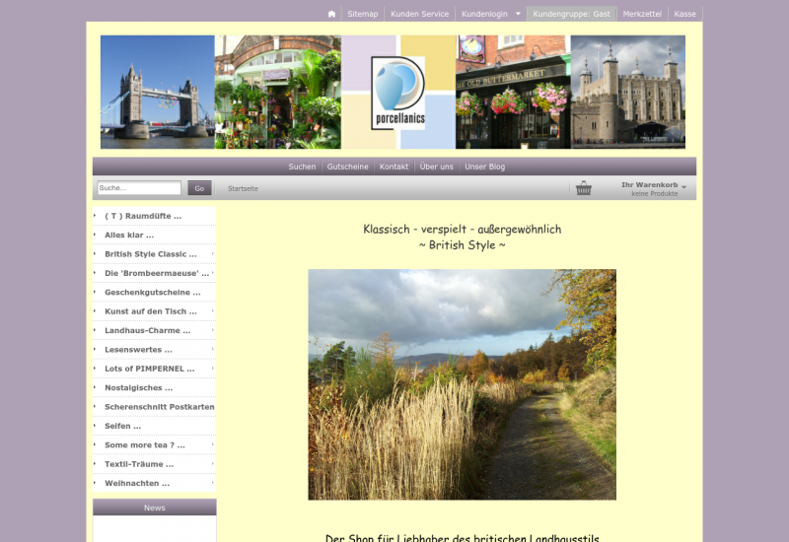Select Gutscheine in navigation bar
Image resolution: width=789 pixels, height=542 pixels.
[x=347, y=167]
